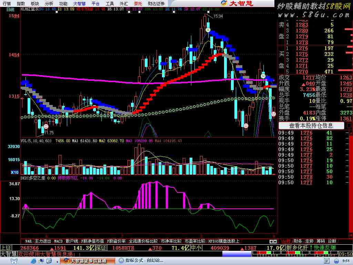Image resolution: width=353 pixels, height=265 pixels.
Task: Switch to the 市净率比较 tab
Action: [x=171, y=241]
